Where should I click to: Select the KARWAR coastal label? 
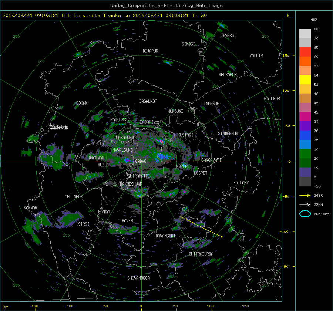click(30, 208)
